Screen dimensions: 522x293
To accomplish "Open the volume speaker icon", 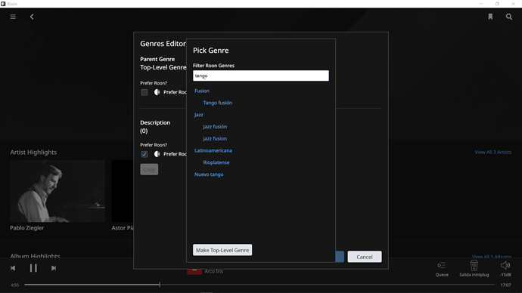I will coord(505,265).
